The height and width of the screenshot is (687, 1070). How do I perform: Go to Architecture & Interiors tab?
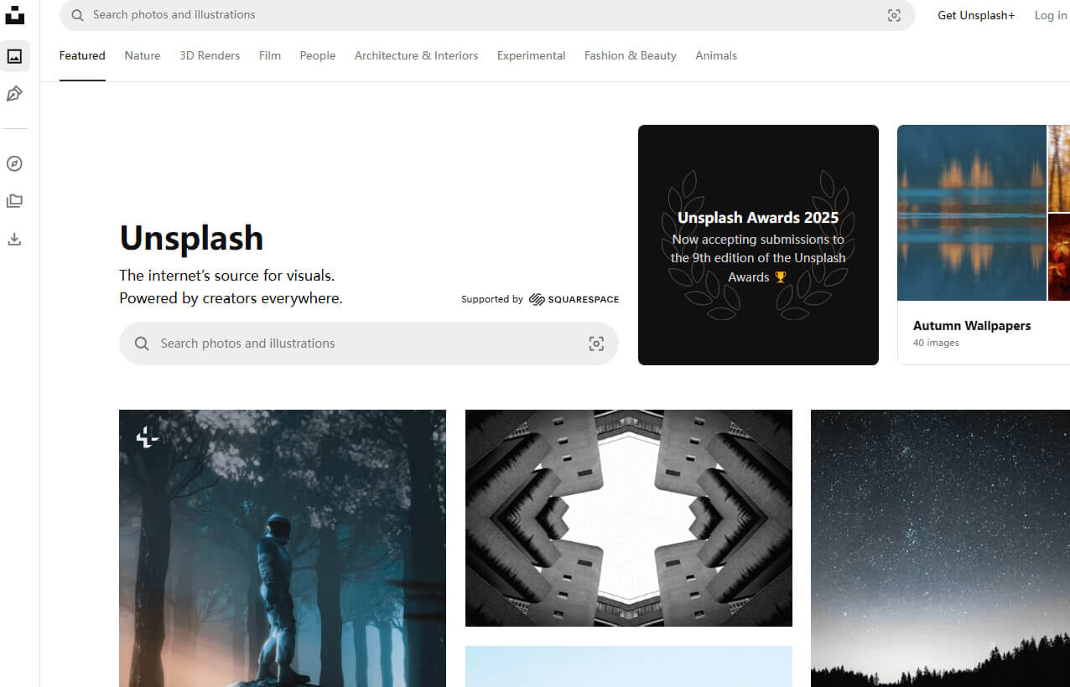click(416, 56)
